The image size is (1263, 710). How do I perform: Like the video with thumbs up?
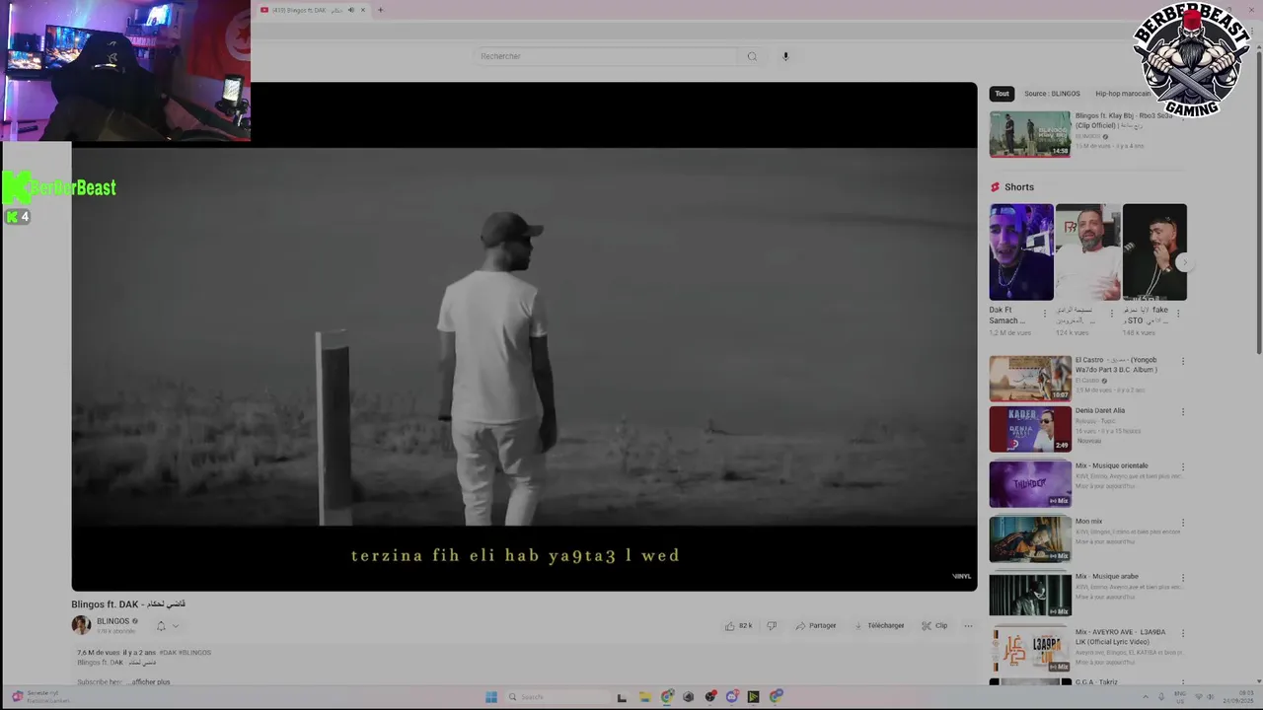click(738, 625)
